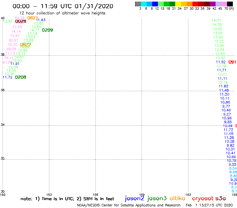Click the pink wave height value 80.67
Image resolution: width=237 pixels, height=208 pixels.
pos(13,40)
